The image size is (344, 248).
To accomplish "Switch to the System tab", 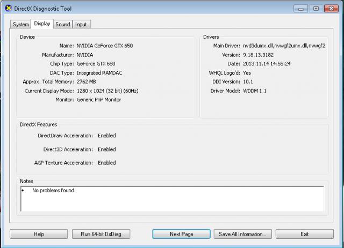I will (x=20, y=24).
